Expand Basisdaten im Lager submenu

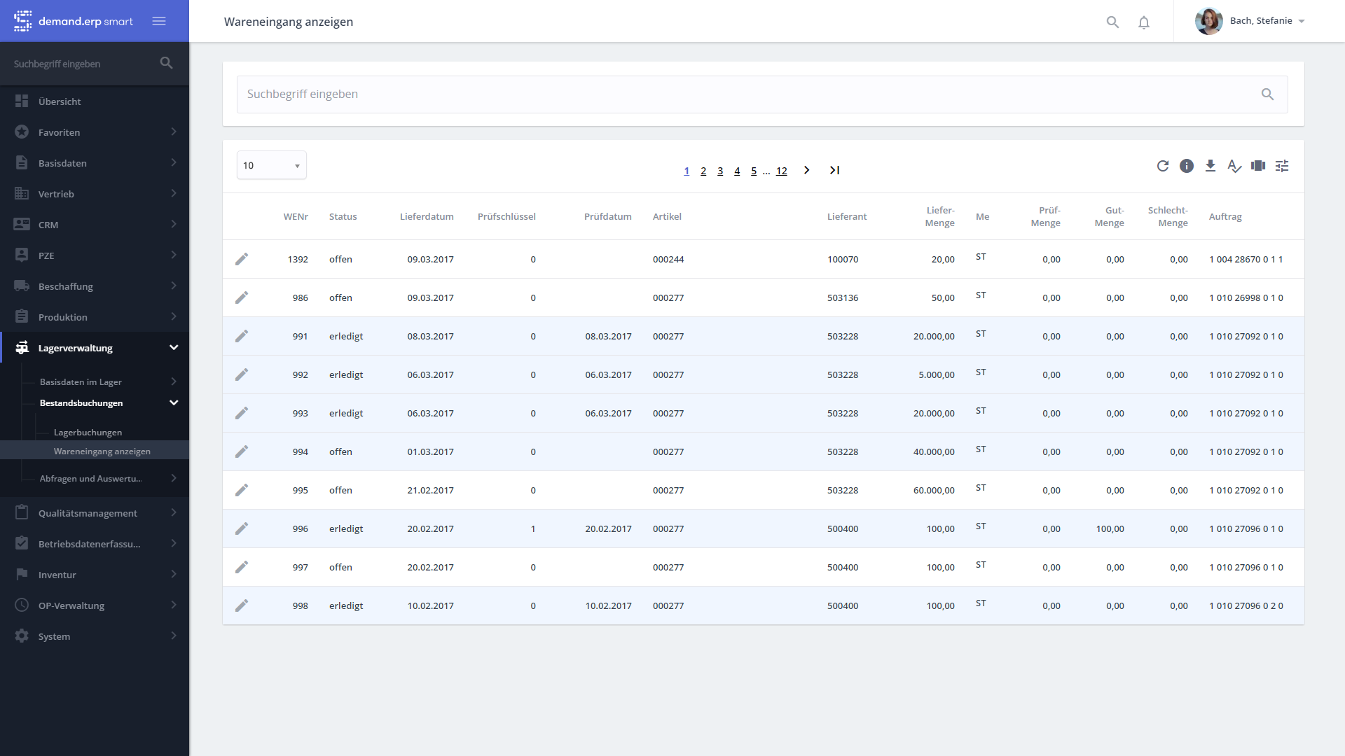174,381
